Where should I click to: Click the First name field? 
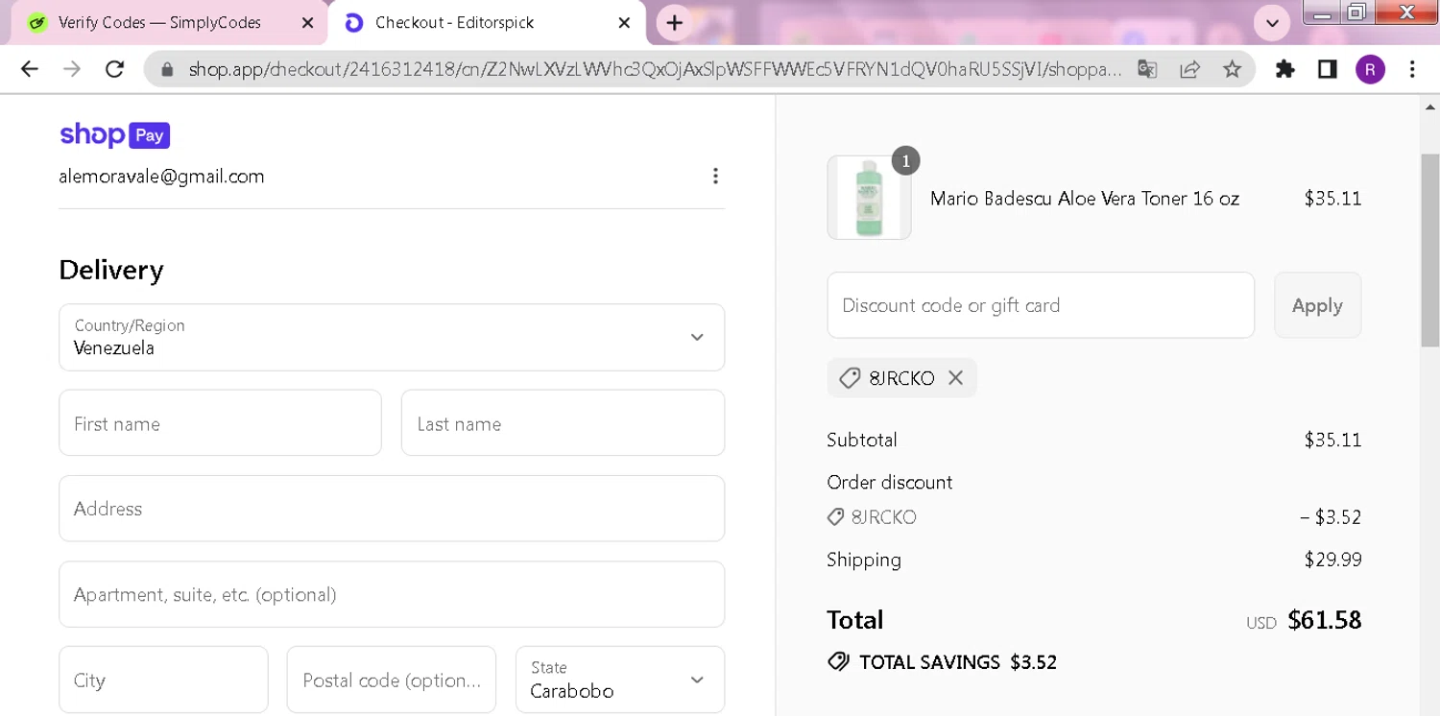(220, 423)
